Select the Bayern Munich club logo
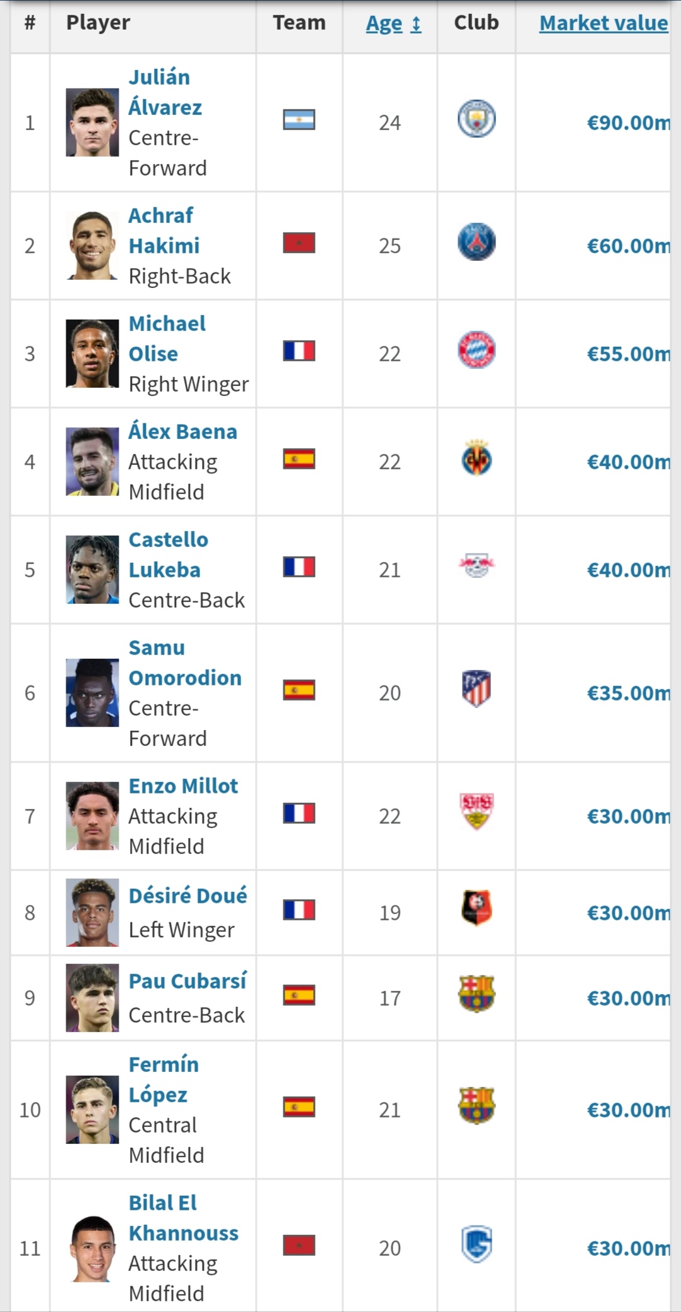 coord(477,350)
